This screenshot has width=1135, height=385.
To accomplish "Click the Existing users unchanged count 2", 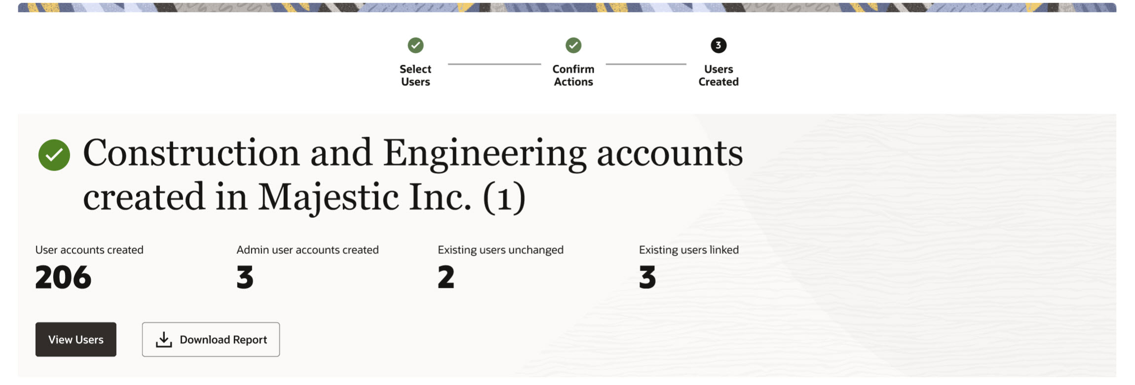I will pos(446,277).
